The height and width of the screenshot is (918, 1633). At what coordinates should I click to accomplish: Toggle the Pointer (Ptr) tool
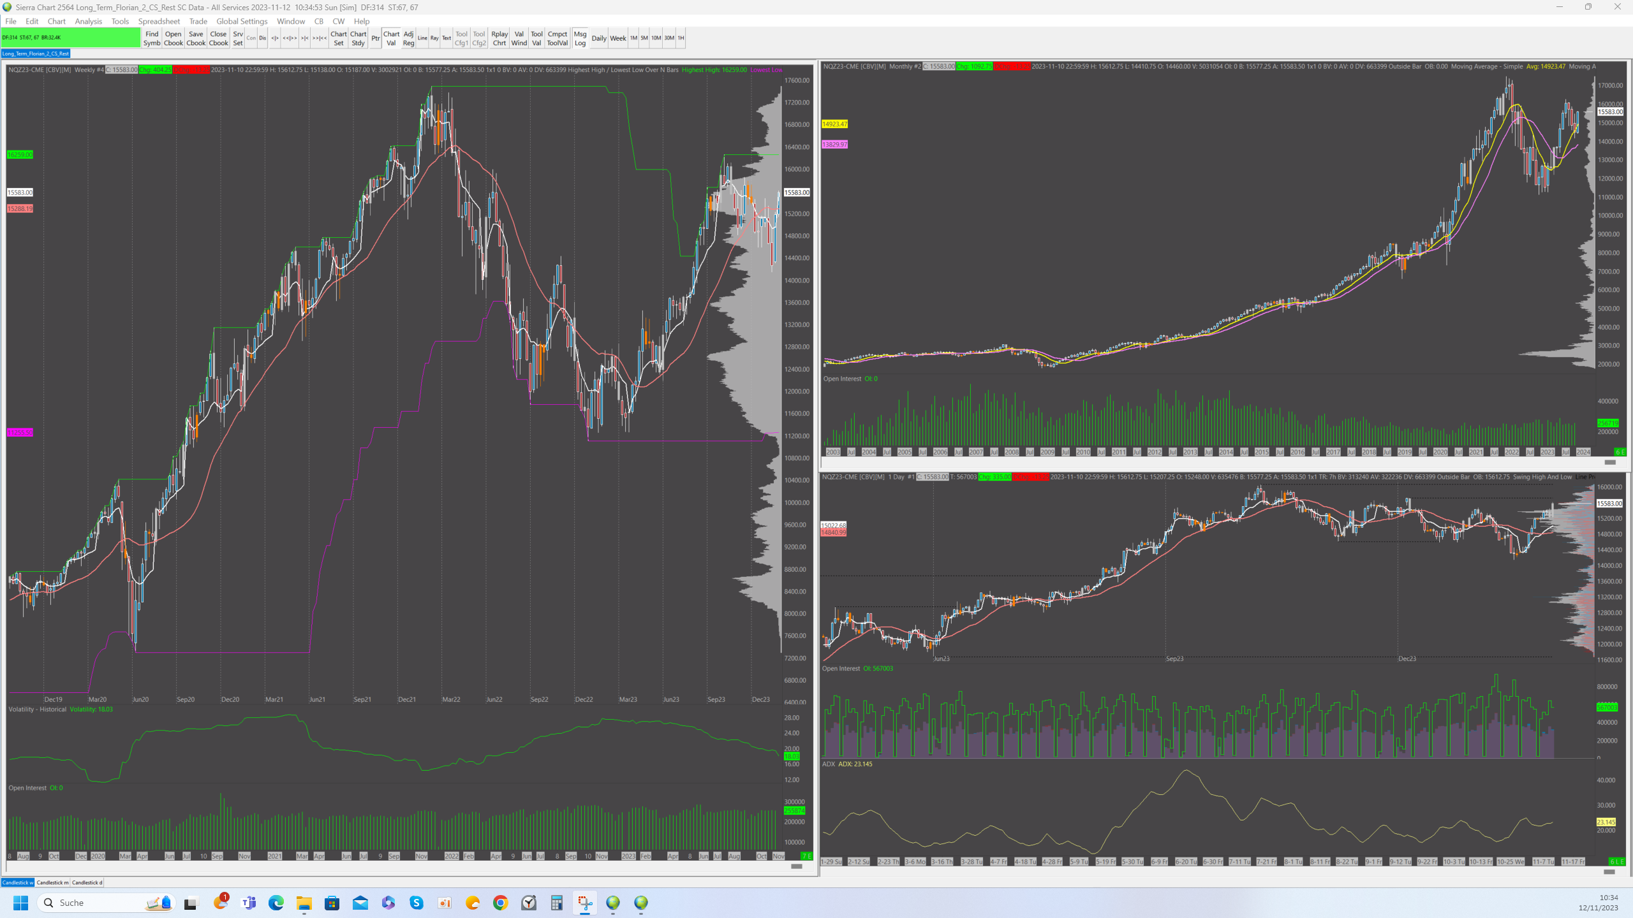click(x=375, y=38)
